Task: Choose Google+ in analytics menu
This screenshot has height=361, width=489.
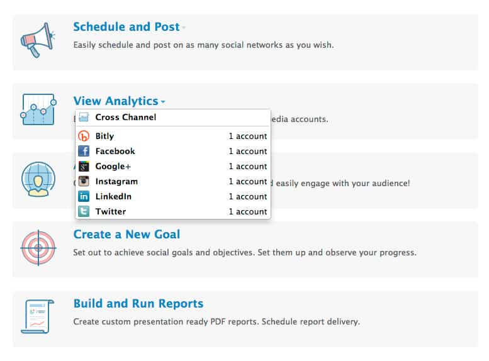Action: tap(173, 166)
